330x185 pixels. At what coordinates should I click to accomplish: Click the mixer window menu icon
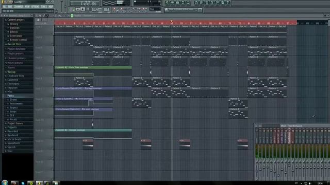[256, 126]
